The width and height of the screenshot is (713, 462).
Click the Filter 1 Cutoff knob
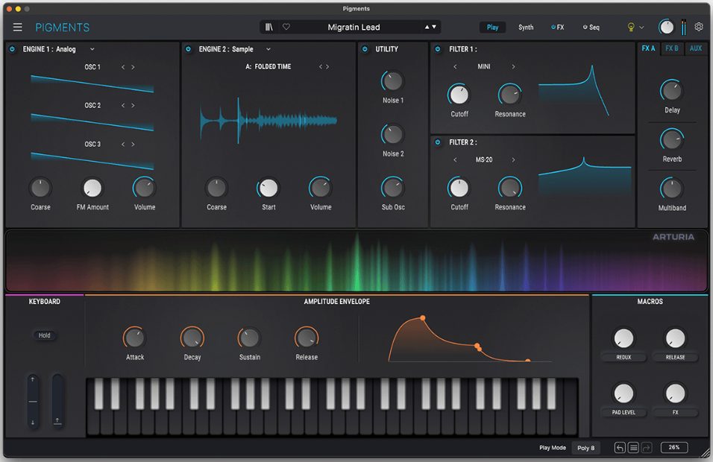(459, 95)
